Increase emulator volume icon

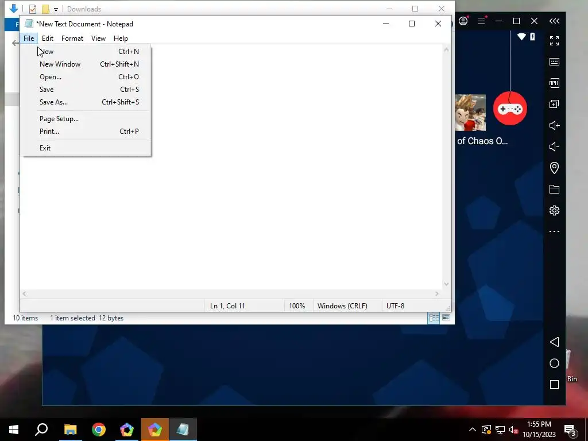point(554,125)
